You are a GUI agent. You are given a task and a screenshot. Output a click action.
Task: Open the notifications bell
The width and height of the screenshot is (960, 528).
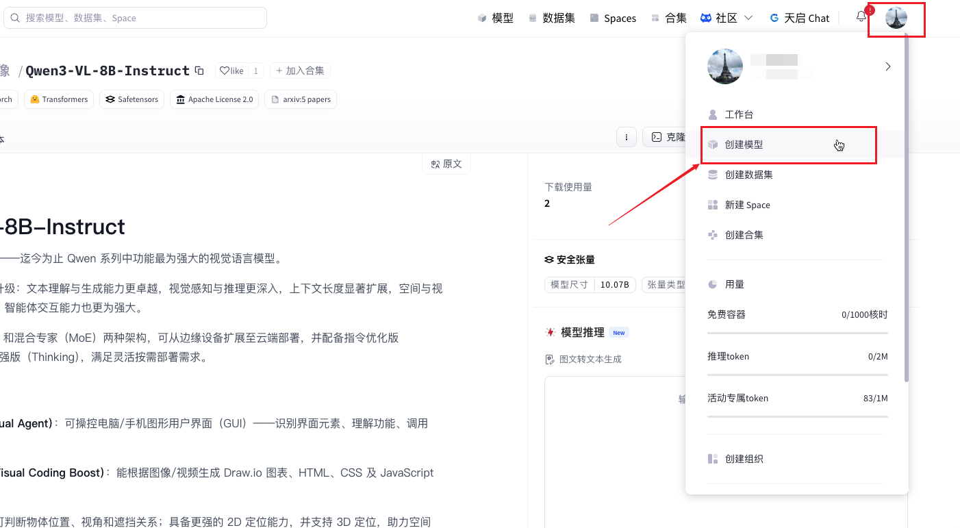pyautogui.click(x=861, y=16)
